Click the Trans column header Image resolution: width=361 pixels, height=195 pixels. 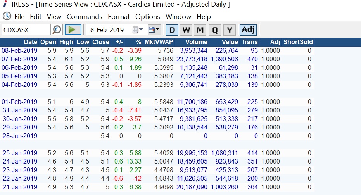pos(250,42)
